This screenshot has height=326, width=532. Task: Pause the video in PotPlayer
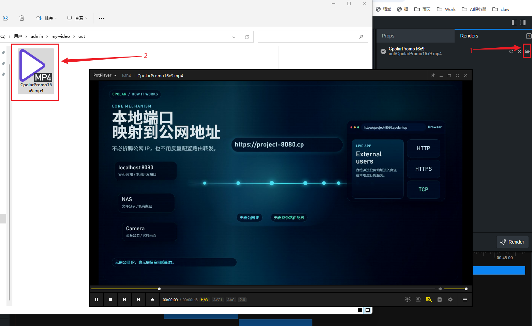97,299
